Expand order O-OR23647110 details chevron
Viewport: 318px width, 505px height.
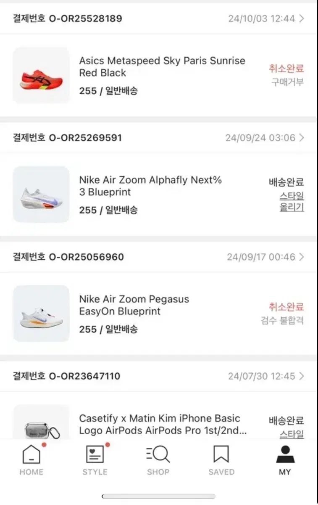(301, 376)
